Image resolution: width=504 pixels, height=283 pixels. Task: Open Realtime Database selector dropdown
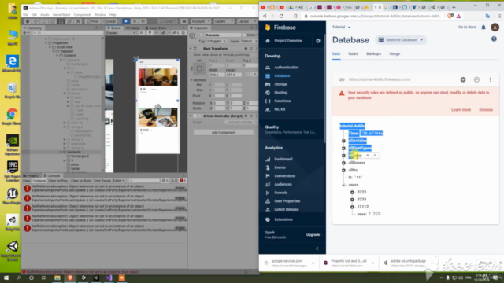[401, 40]
